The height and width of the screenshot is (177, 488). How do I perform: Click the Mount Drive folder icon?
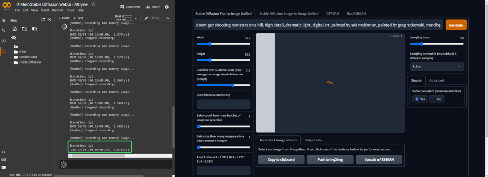34,29
